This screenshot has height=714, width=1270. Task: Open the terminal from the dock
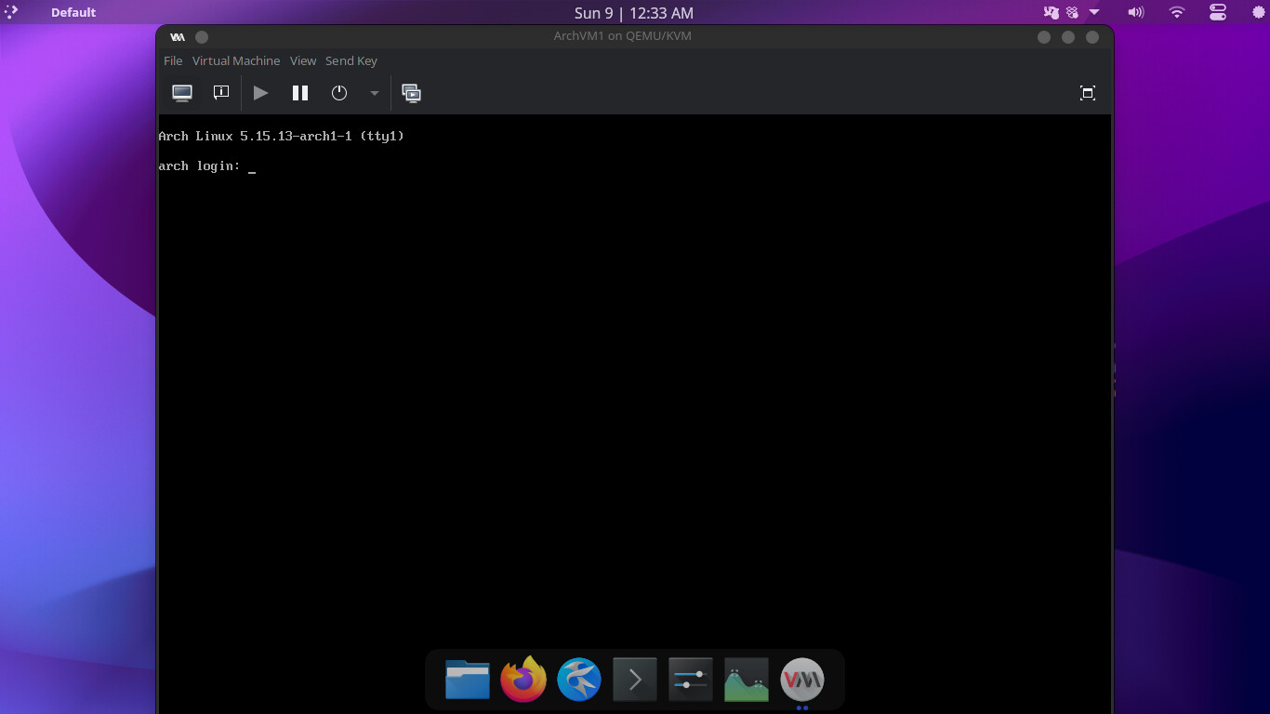tap(635, 680)
